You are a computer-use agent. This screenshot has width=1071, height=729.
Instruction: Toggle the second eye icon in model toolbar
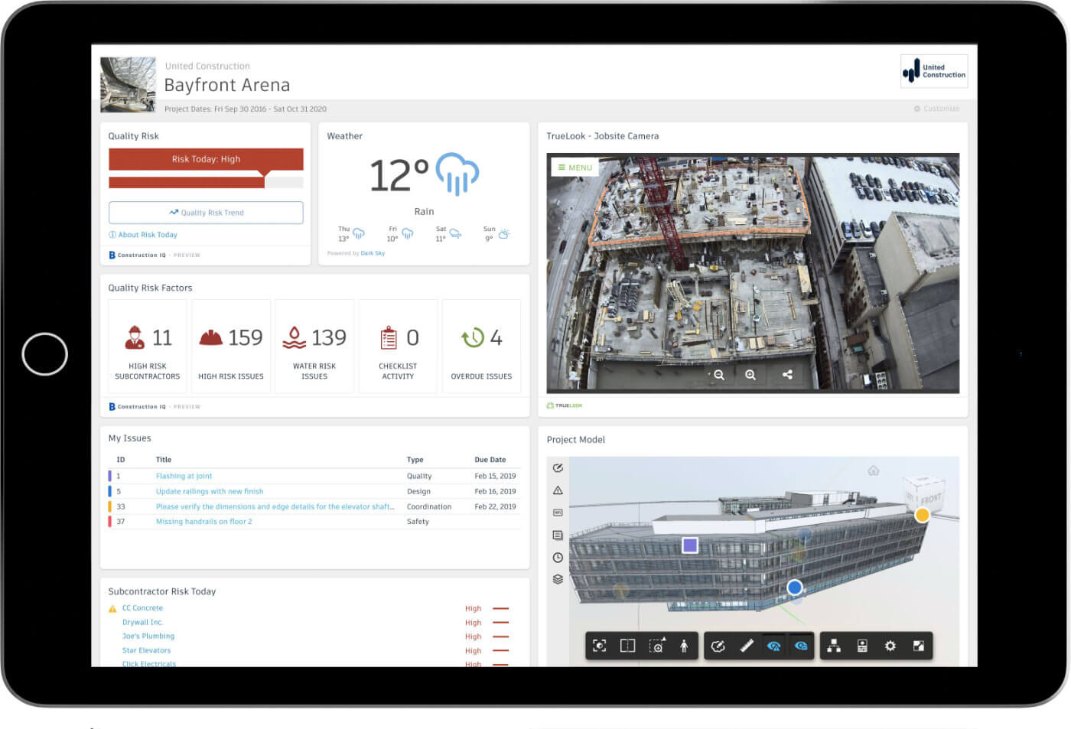(801, 645)
